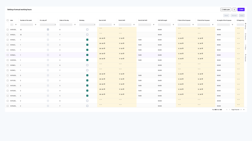Check Workday for the 01/15 row

[87, 101]
